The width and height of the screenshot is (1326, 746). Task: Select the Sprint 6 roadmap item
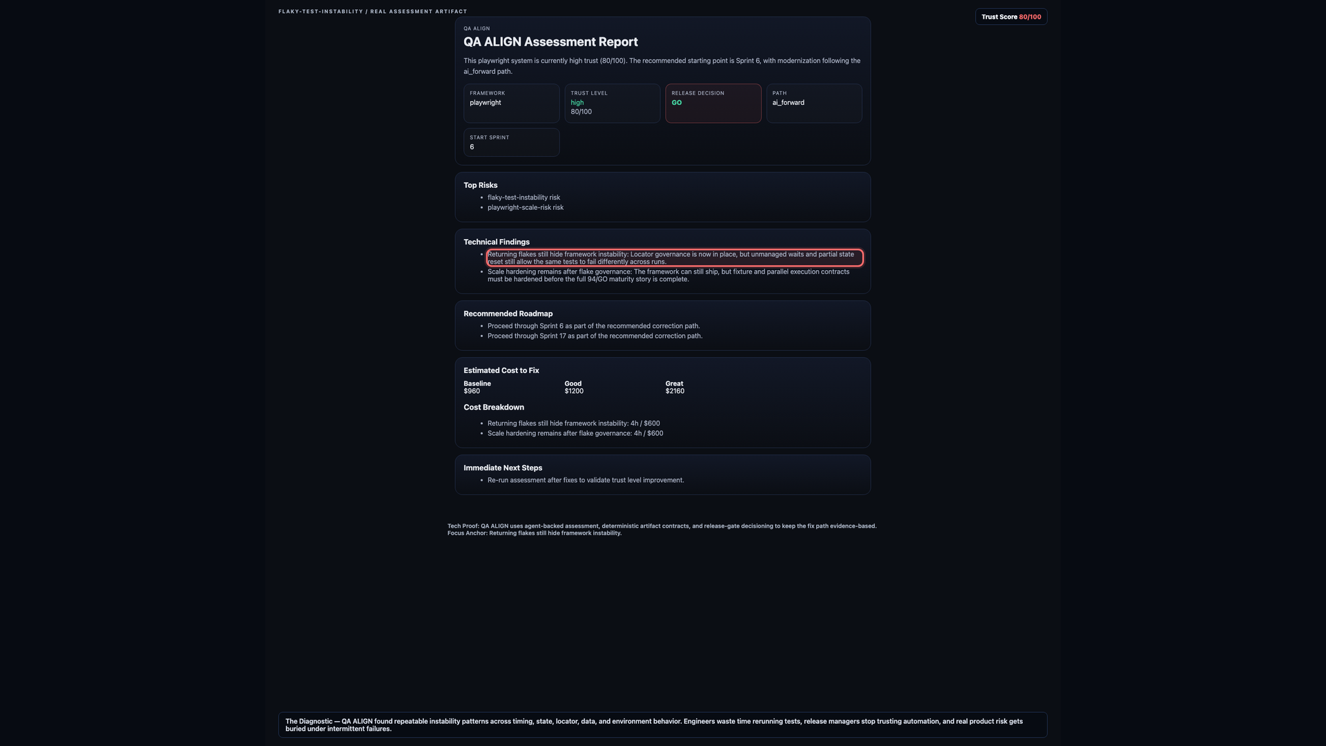[x=593, y=326]
